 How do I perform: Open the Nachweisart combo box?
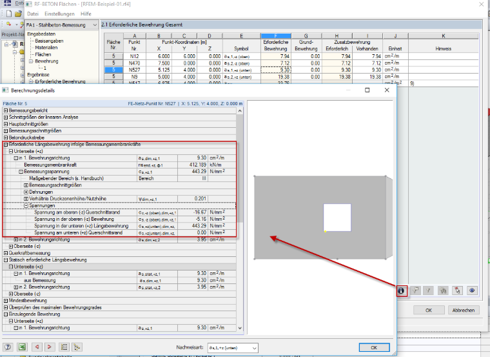[x=233, y=347]
